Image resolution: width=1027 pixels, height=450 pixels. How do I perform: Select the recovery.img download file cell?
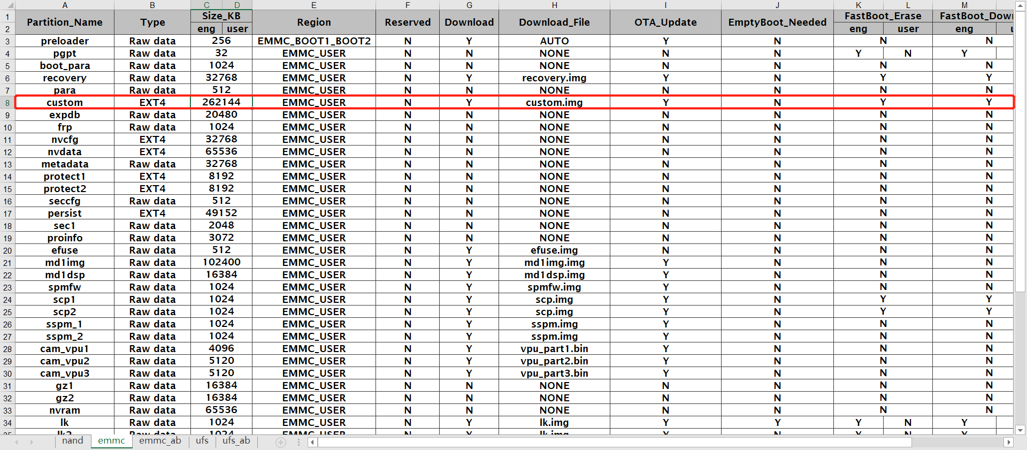[555, 78]
